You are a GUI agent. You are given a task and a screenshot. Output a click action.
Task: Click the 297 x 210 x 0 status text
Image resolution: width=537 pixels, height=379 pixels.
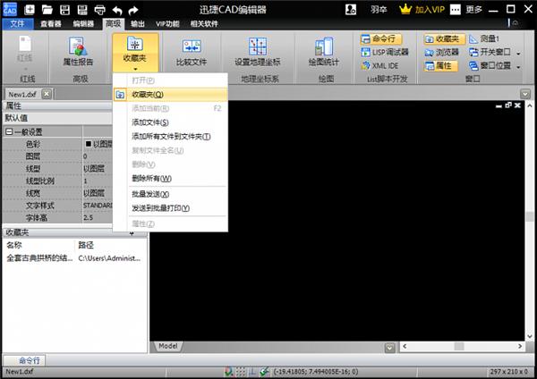click(x=508, y=372)
